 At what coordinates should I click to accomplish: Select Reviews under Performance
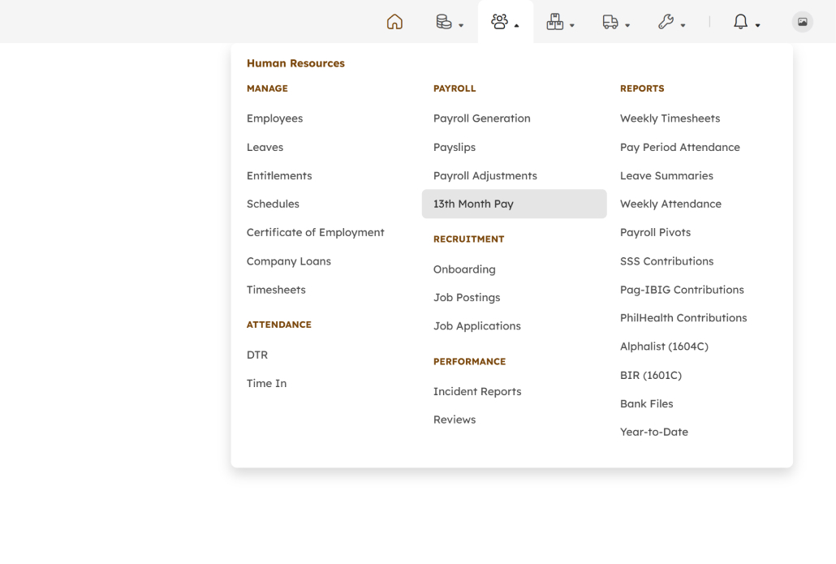tap(455, 420)
